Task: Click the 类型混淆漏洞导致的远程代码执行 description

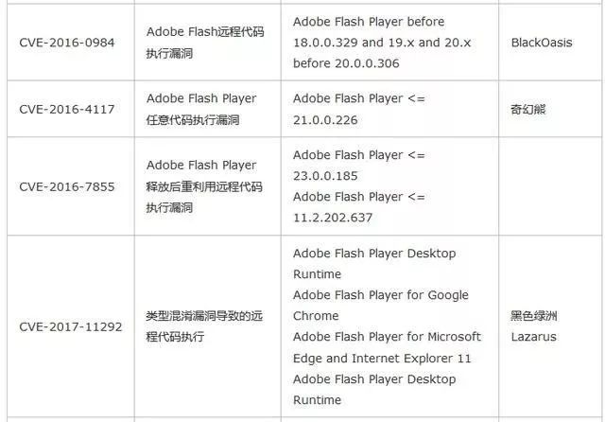Action: click(204, 326)
